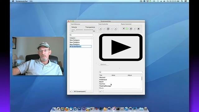Click the Category column header
The image size is (199, 112).
tap(81, 38)
